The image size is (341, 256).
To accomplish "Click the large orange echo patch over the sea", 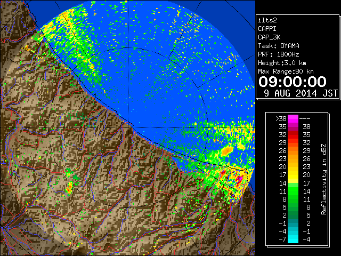I will (x=227, y=150).
